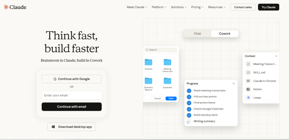Select the Expenses folder icon
289x140 pixels.
pyautogui.click(x=167, y=81)
